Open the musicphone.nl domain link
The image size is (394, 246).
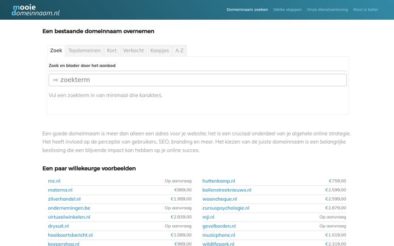pos(218,235)
